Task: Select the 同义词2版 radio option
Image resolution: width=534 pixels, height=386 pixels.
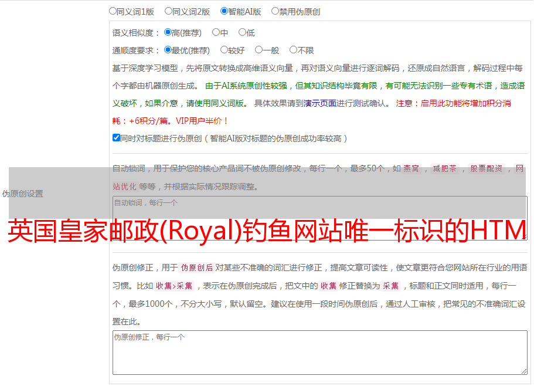Action: [x=168, y=11]
